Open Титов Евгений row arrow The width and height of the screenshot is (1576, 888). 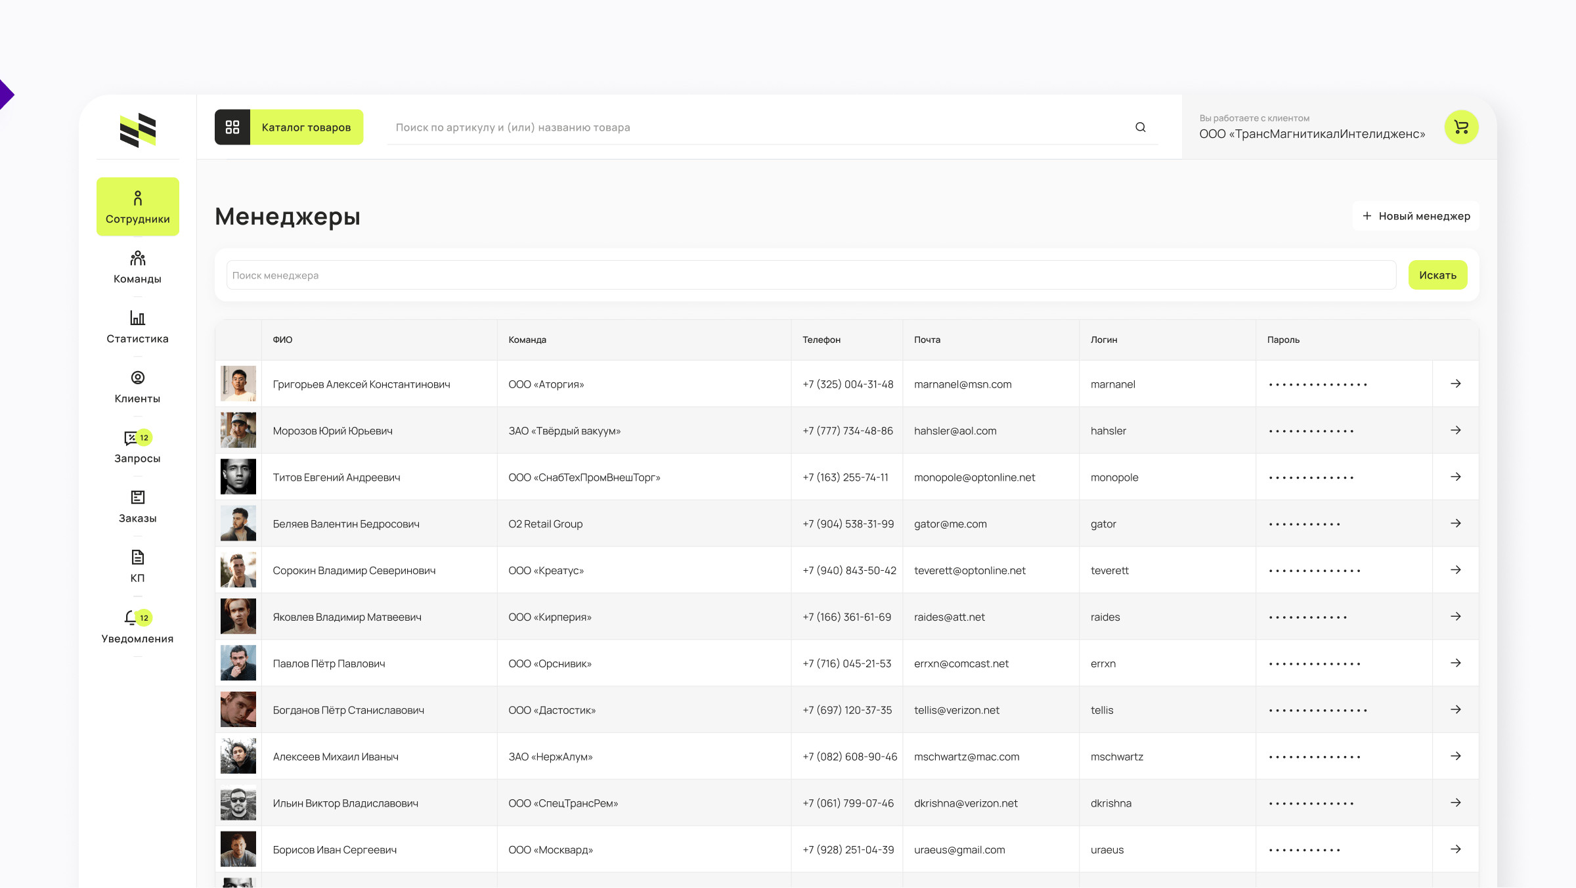click(x=1455, y=477)
